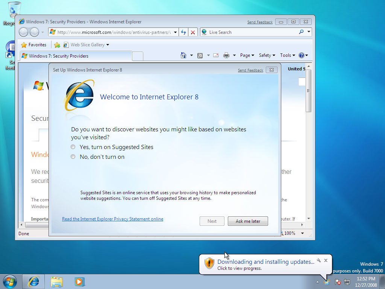
Task: Click the shield icon in update balloon
Action: pyautogui.click(x=209, y=263)
